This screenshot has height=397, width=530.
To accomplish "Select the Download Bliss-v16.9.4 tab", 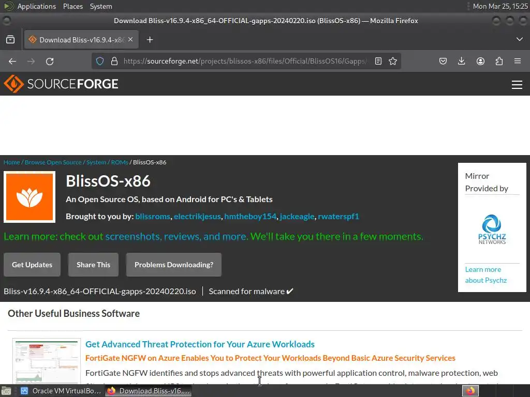I will tap(81, 40).
